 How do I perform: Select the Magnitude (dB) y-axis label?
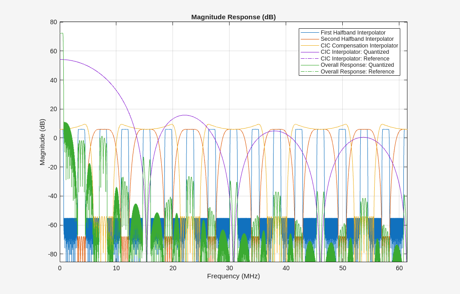pos(42,142)
